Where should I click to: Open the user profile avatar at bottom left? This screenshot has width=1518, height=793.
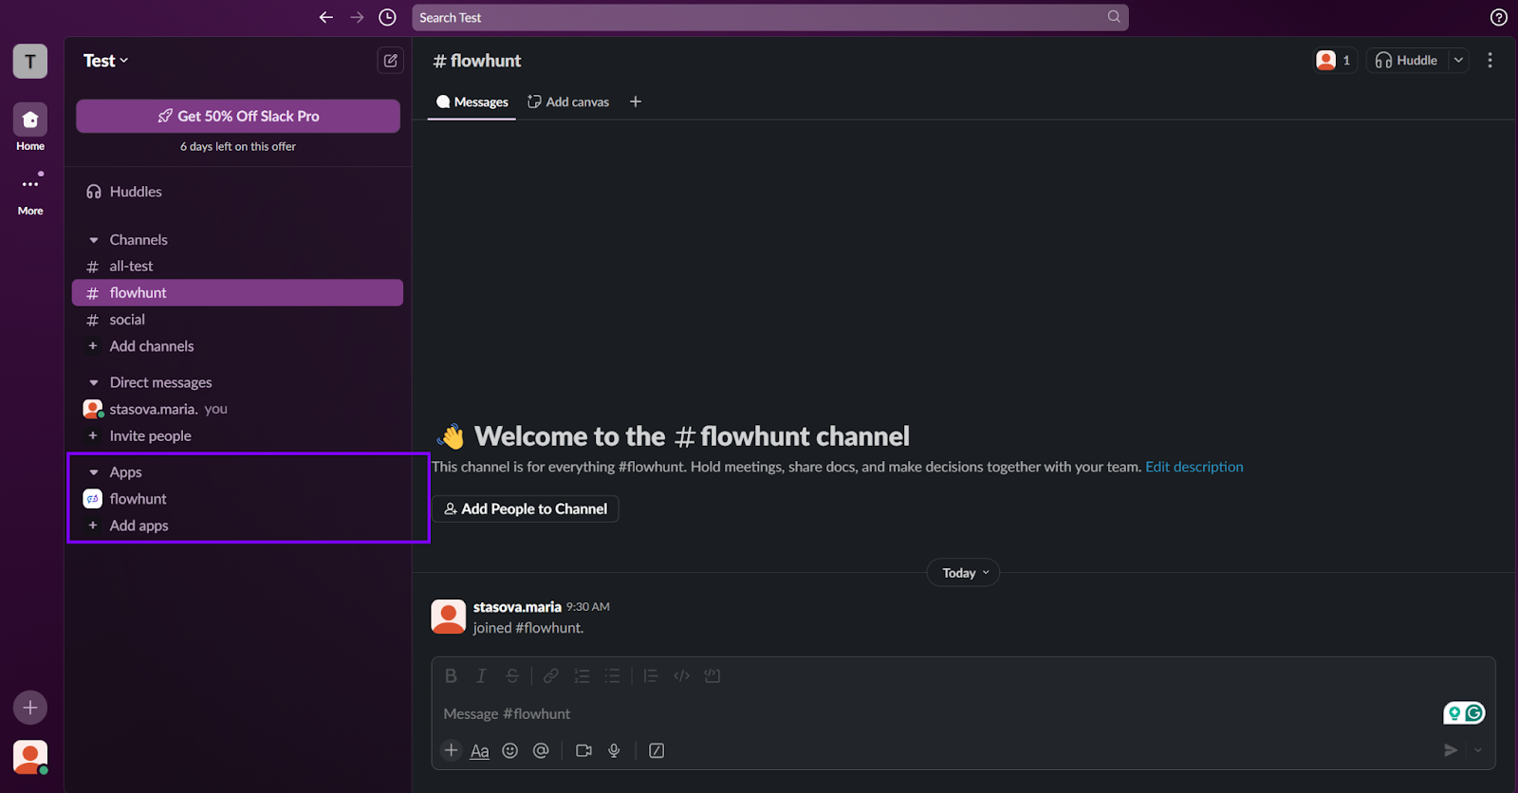click(x=30, y=757)
